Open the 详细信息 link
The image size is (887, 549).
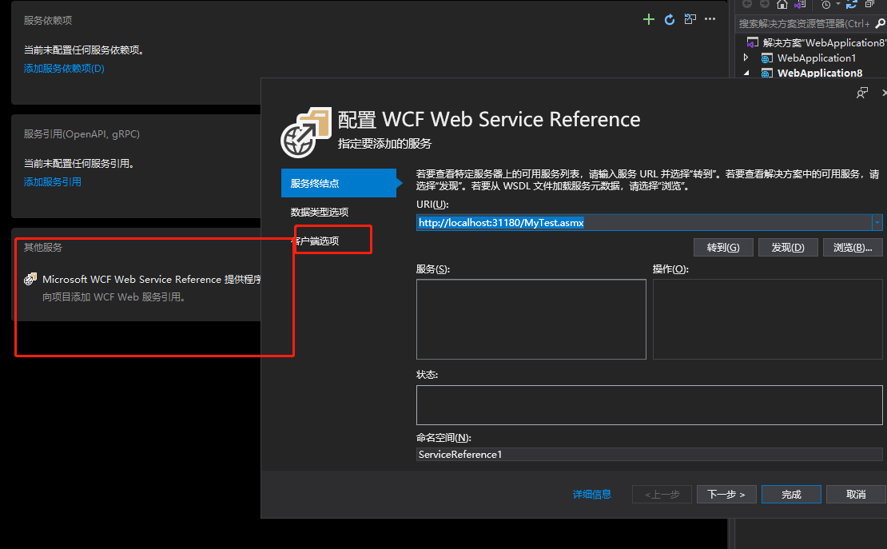(x=591, y=494)
